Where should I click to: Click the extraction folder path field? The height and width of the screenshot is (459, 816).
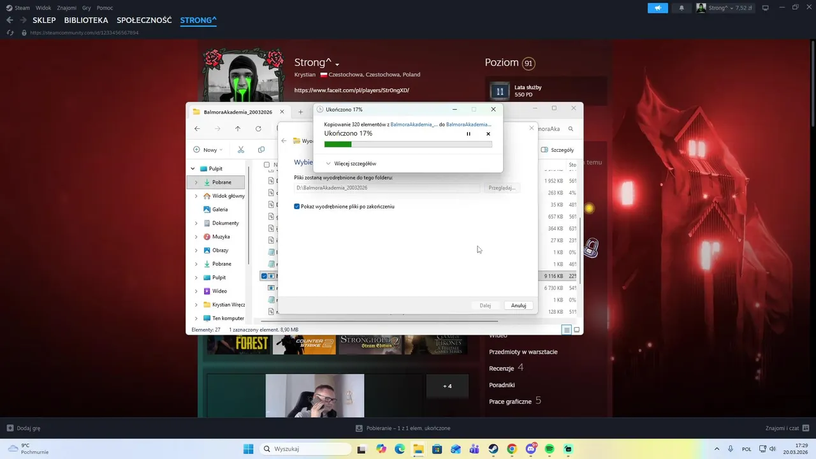tap(386, 188)
